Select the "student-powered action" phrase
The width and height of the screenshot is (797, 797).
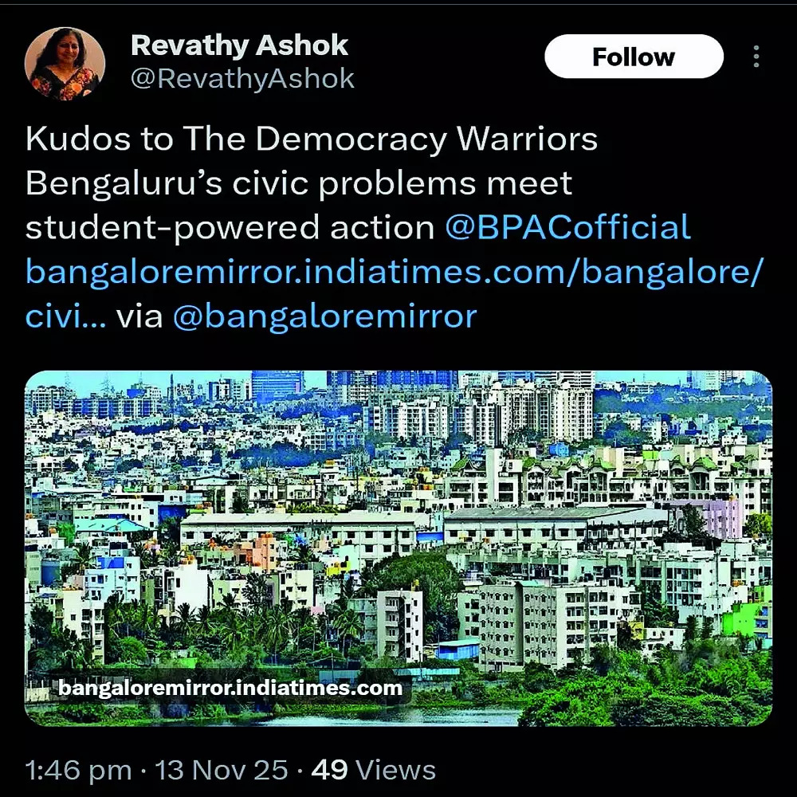tap(230, 227)
